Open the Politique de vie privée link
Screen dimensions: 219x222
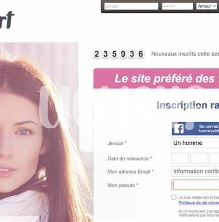198,203
